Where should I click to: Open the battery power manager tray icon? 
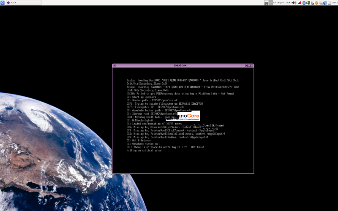[x=312, y=3]
